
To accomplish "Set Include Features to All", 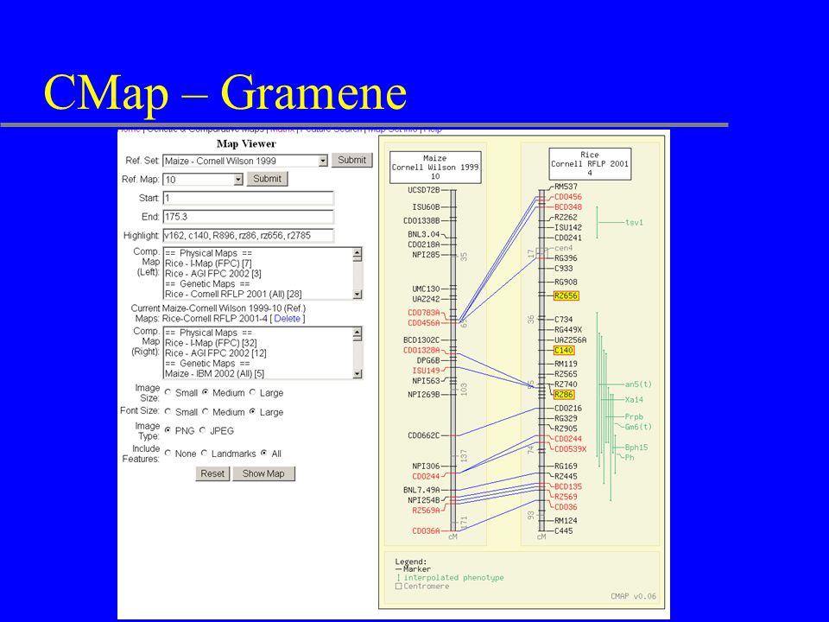I will click(264, 454).
